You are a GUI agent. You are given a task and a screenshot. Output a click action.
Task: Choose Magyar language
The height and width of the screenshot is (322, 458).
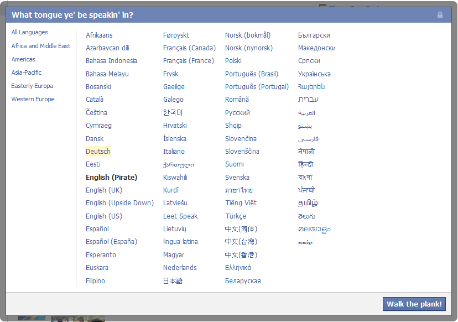(174, 255)
